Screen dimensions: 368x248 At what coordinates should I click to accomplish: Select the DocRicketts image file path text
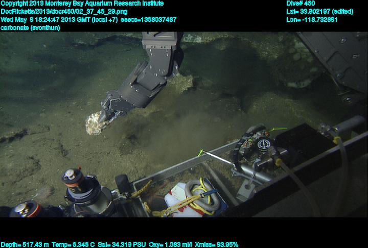click(x=64, y=11)
